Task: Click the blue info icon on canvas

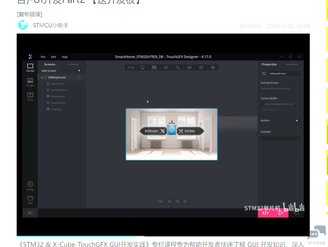Action: click(171, 130)
